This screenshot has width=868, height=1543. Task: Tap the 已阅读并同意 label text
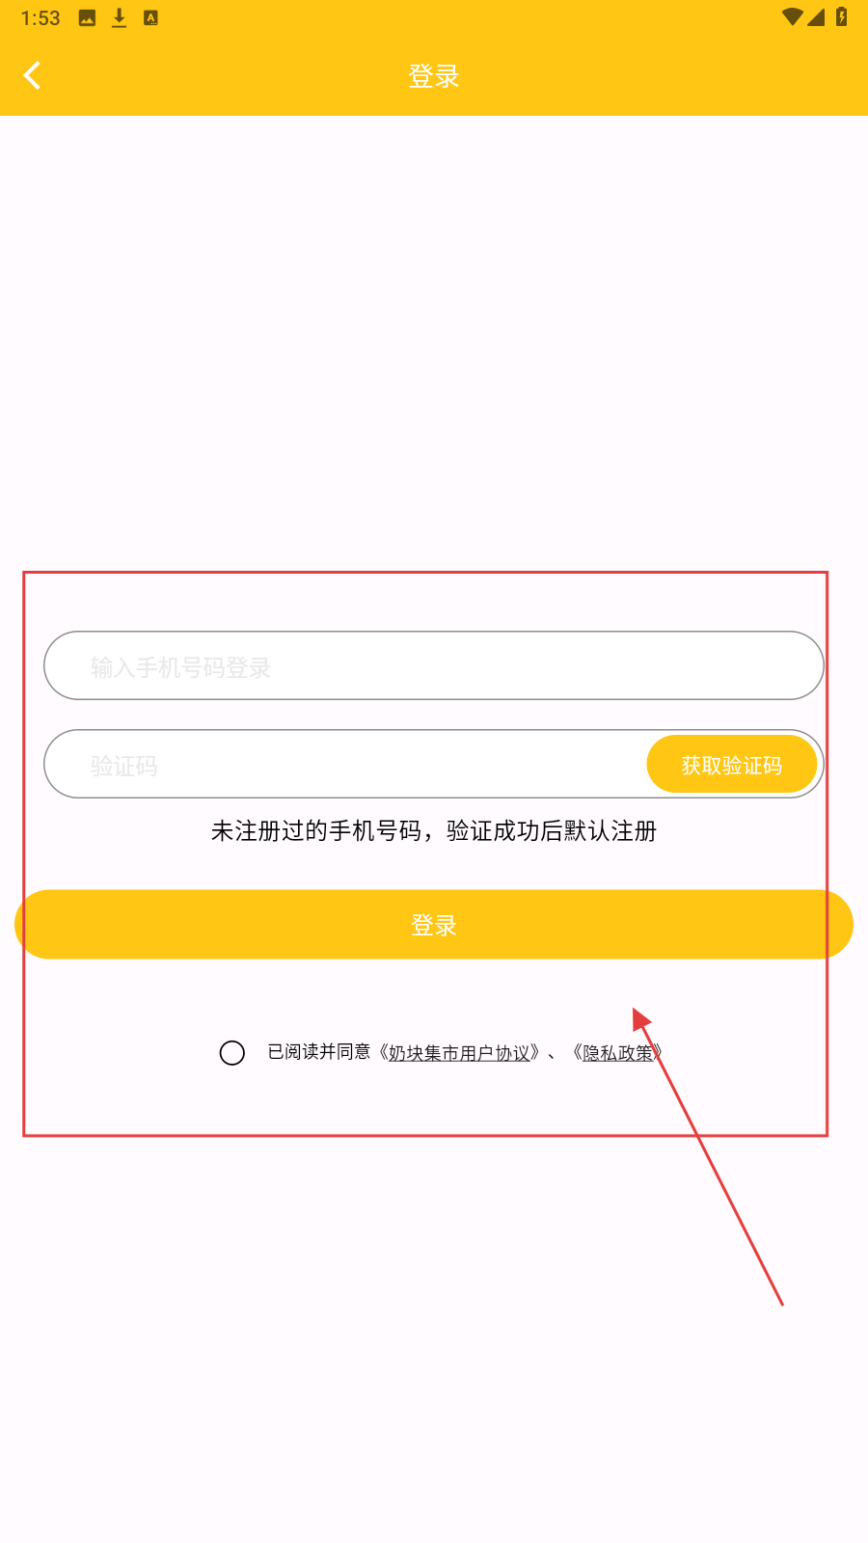point(319,1052)
